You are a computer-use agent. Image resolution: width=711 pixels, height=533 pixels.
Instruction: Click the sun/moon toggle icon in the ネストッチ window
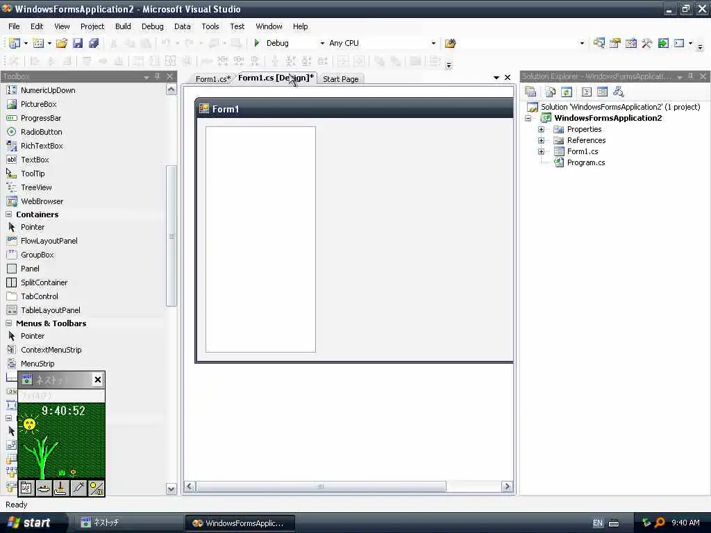[96, 488]
